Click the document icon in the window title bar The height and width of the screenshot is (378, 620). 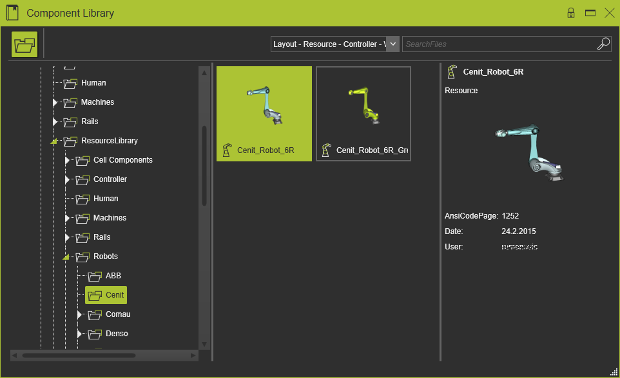(x=12, y=12)
